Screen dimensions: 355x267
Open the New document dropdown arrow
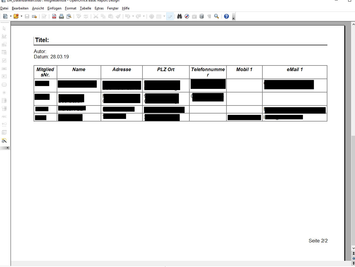(11, 17)
